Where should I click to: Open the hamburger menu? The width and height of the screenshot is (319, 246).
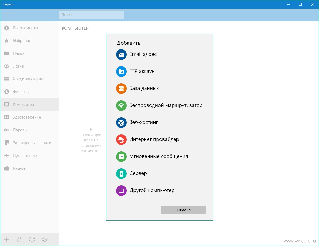7,15
